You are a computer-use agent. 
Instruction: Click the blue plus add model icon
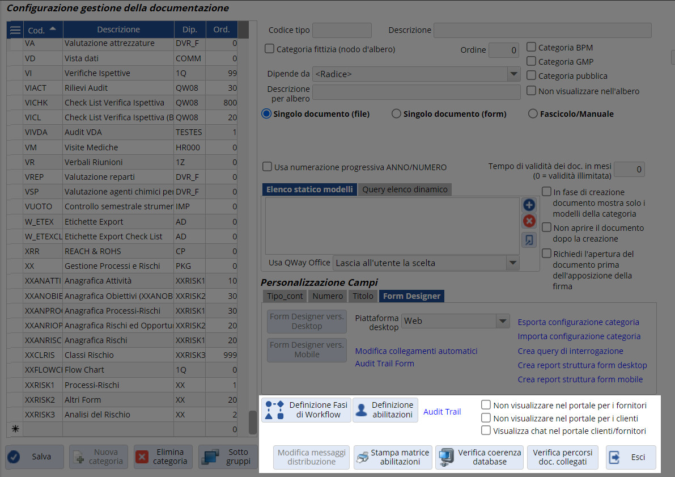pyautogui.click(x=529, y=205)
